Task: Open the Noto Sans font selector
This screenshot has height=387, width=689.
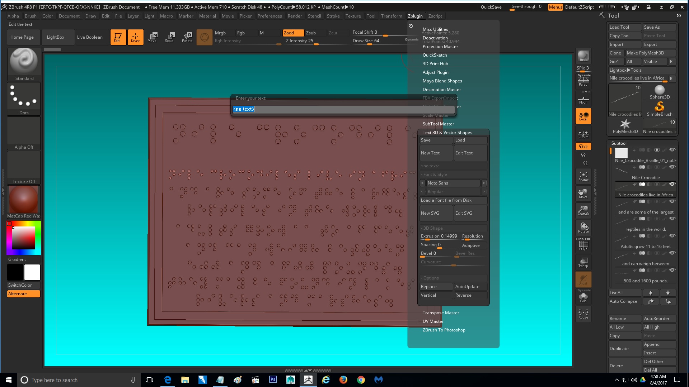Action: click(453, 183)
